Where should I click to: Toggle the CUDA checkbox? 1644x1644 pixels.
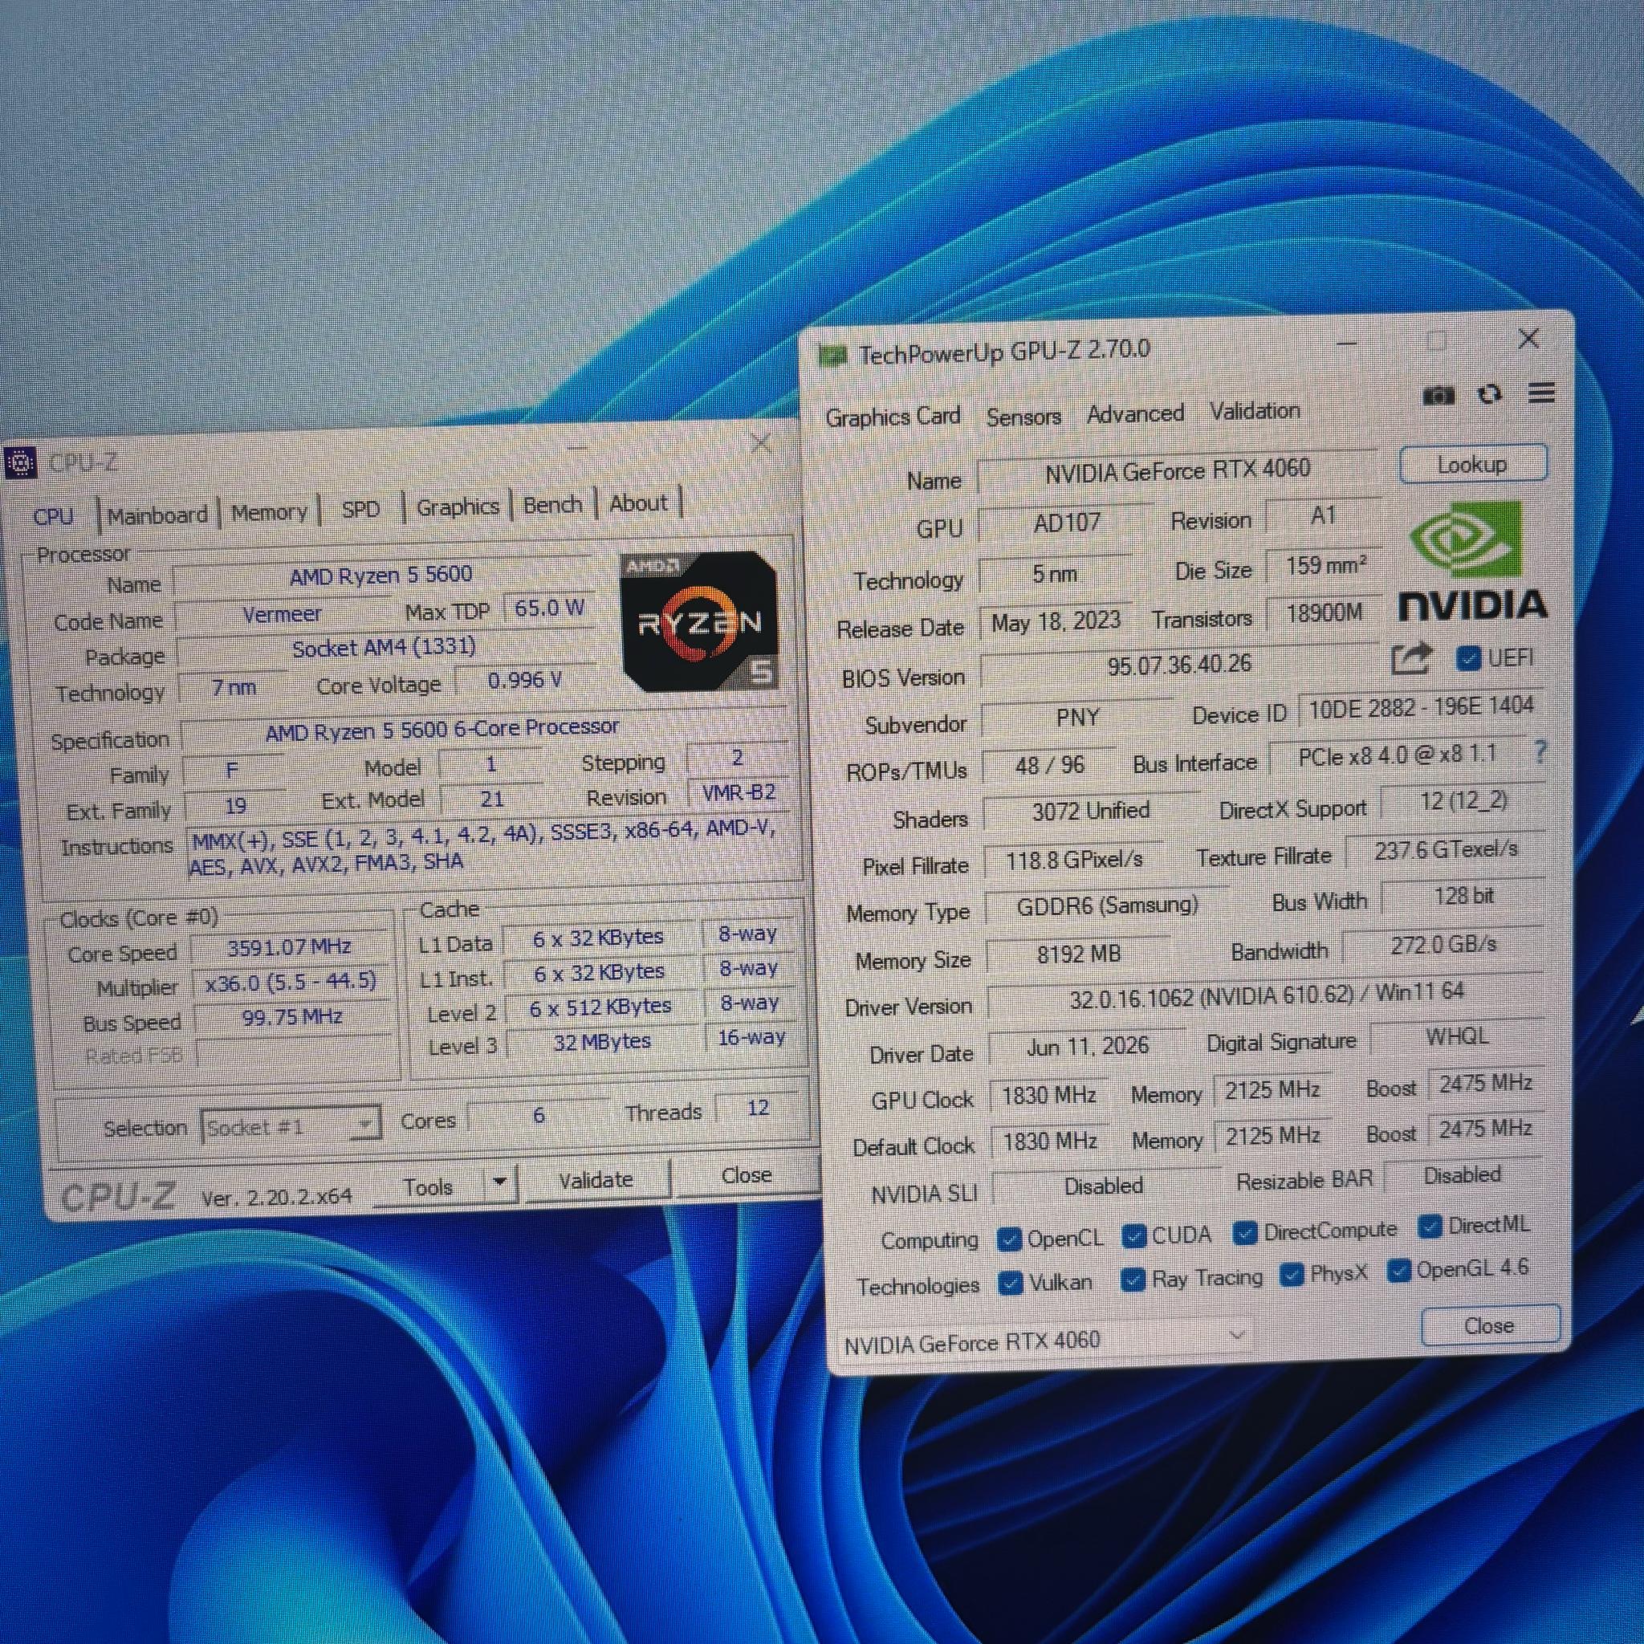click(1133, 1236)
